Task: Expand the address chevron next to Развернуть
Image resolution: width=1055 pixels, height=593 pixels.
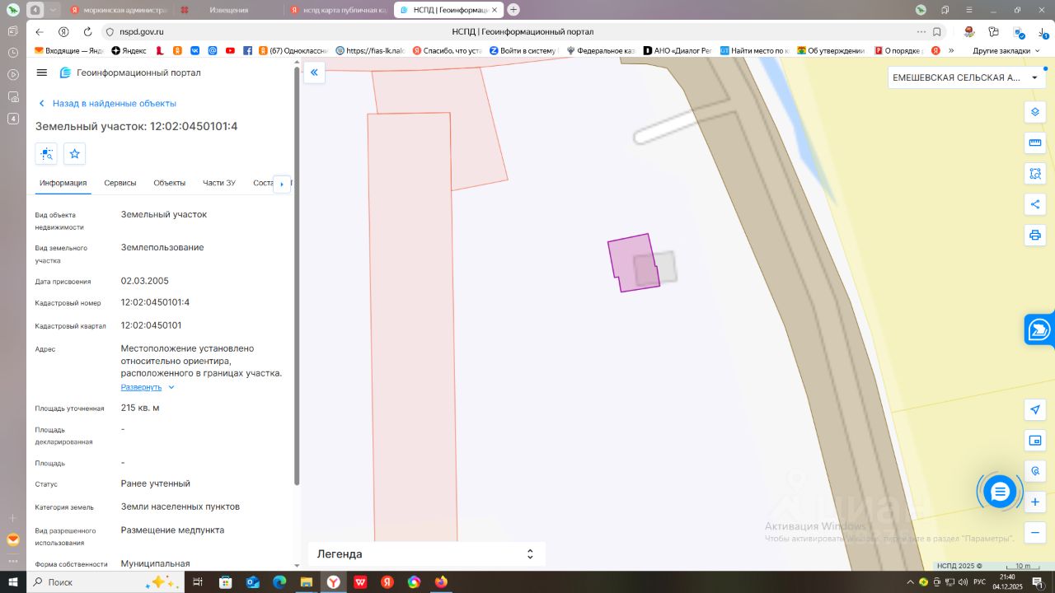Action: coord(171,387)
